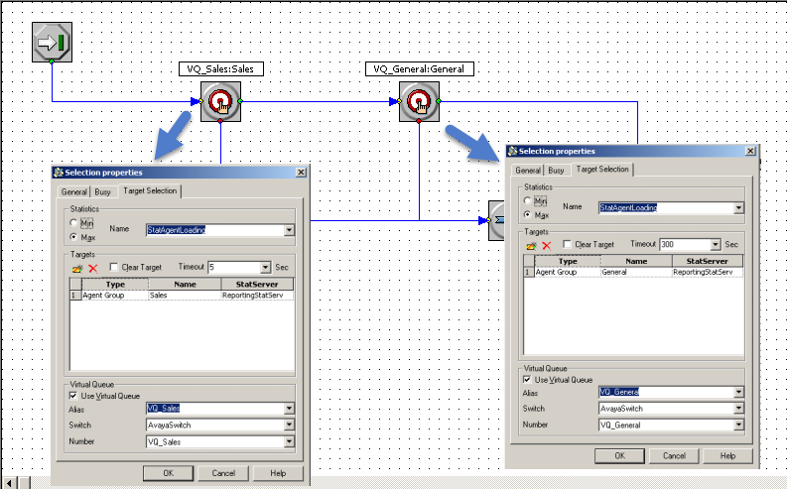Click the VQ_Sales:Sales block label
Viewport: 787px width, 489px height.
pos(221,69)
